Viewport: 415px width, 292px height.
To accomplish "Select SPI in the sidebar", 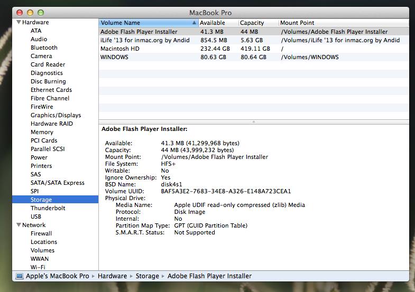I will [35, 191].
